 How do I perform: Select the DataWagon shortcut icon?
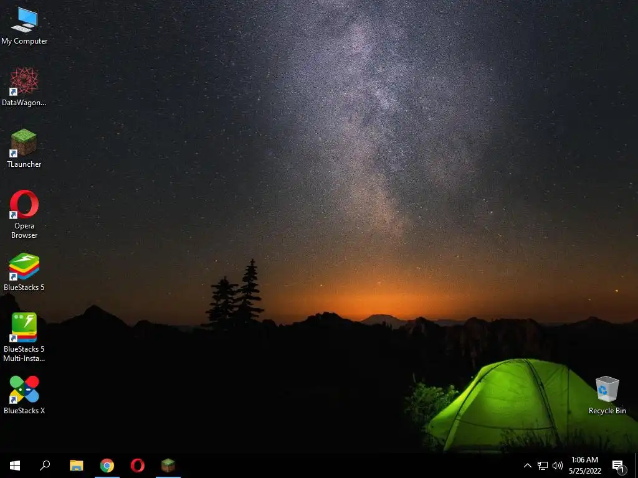24,87
